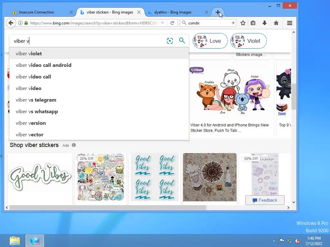Open the Good Vibes script sticker product
This screenshot has width=330, height=247.
[x=40, y=178]
